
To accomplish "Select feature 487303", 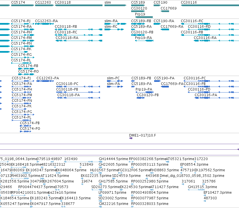I will [x=210, y=198].
